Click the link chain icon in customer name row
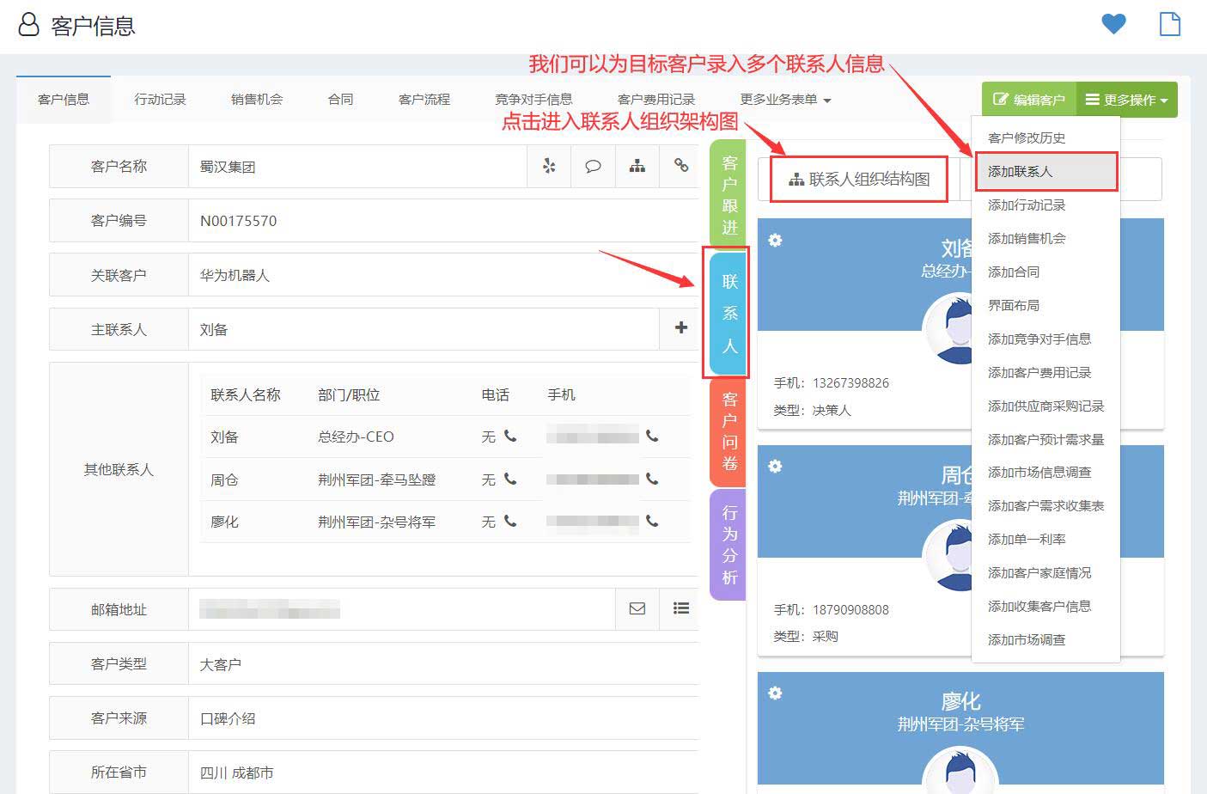This screenshot has width=1207, height=794. pyautogui.click(x=680, y=166)
